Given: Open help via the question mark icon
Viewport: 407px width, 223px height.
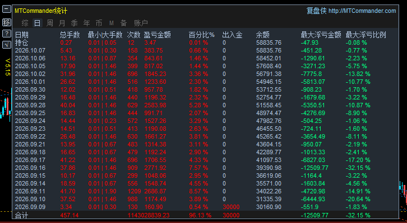Looking at the screenshot, I should pos(7,34).
